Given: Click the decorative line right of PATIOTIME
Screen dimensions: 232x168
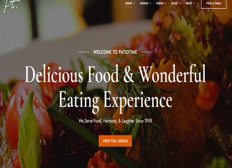Looking at the screenshot, I should 147,52.
